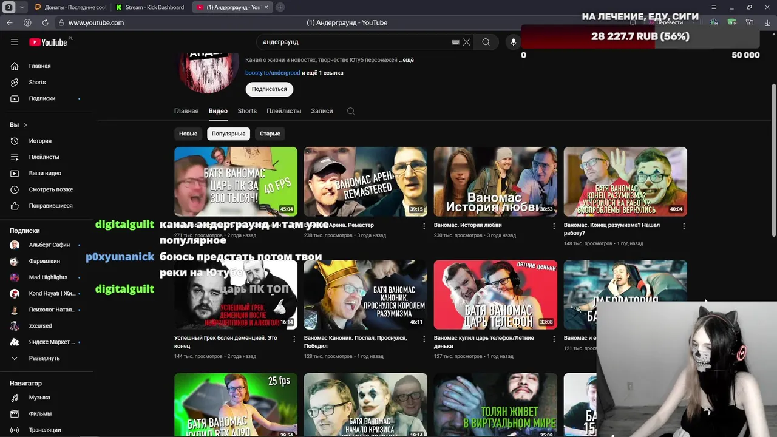Expand the Вы section chevron

pos(25,125)
